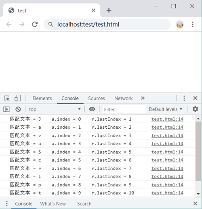The image size is (202, 209).
Task: Select the Console tab in DevTools
Action: click(70, 98)
